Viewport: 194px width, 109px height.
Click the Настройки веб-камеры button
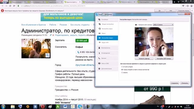(x=164, y=58)
